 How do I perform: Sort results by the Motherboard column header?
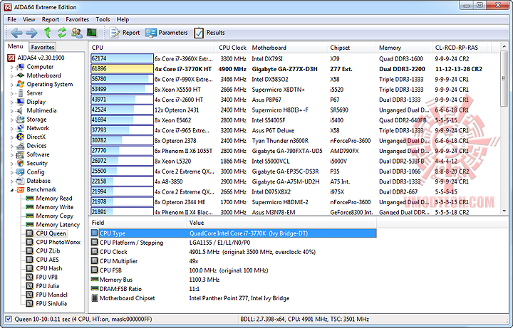tap(288, 48)
